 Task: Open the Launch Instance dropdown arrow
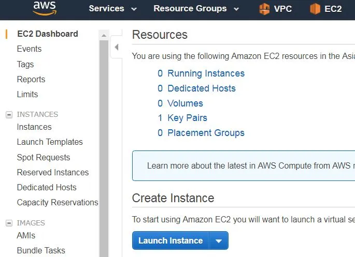coord(219,241)
